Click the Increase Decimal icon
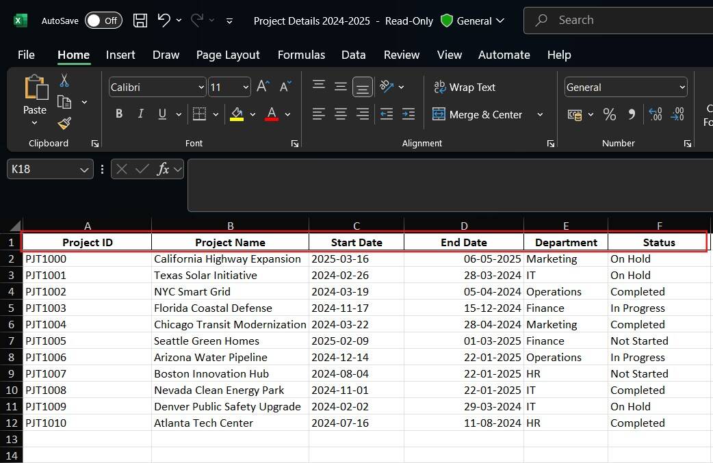Screen dimensions: 713x463 point(654,114)
